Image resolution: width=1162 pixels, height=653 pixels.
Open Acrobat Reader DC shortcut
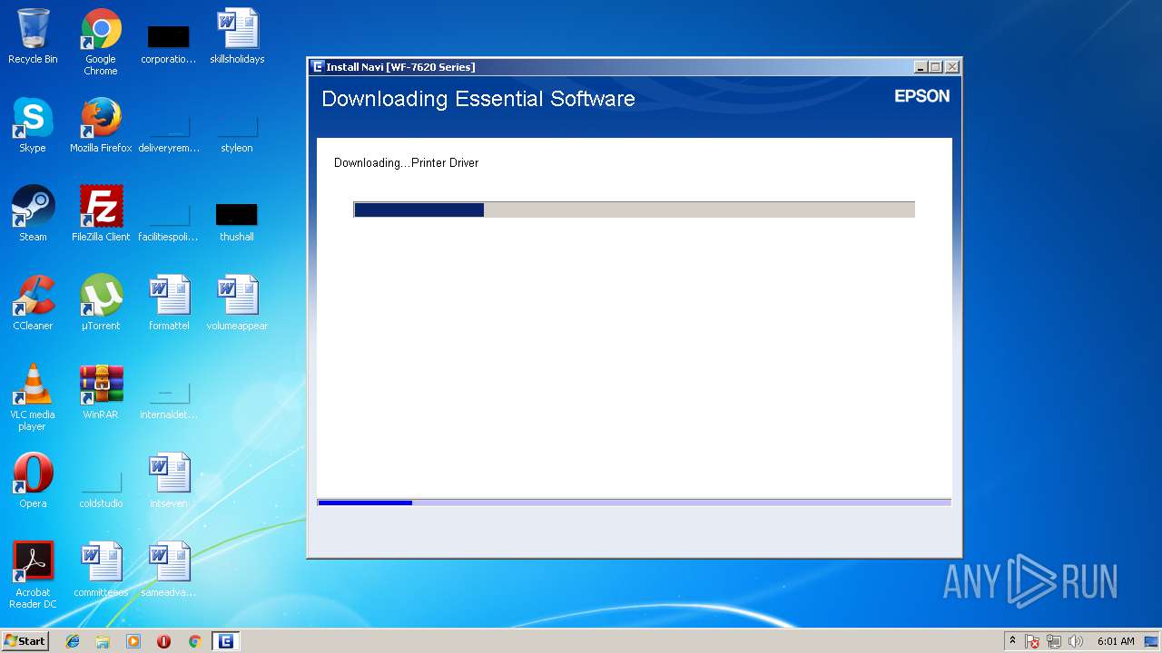click(x=33, y=575)
